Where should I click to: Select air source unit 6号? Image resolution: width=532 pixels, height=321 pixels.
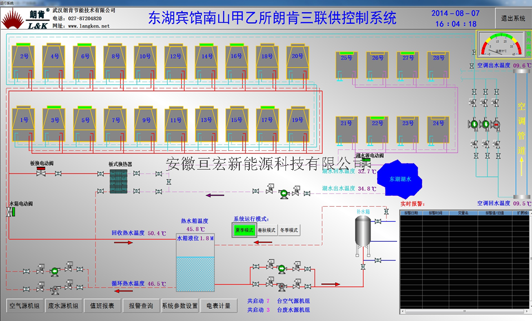click(x=84, y=61)
